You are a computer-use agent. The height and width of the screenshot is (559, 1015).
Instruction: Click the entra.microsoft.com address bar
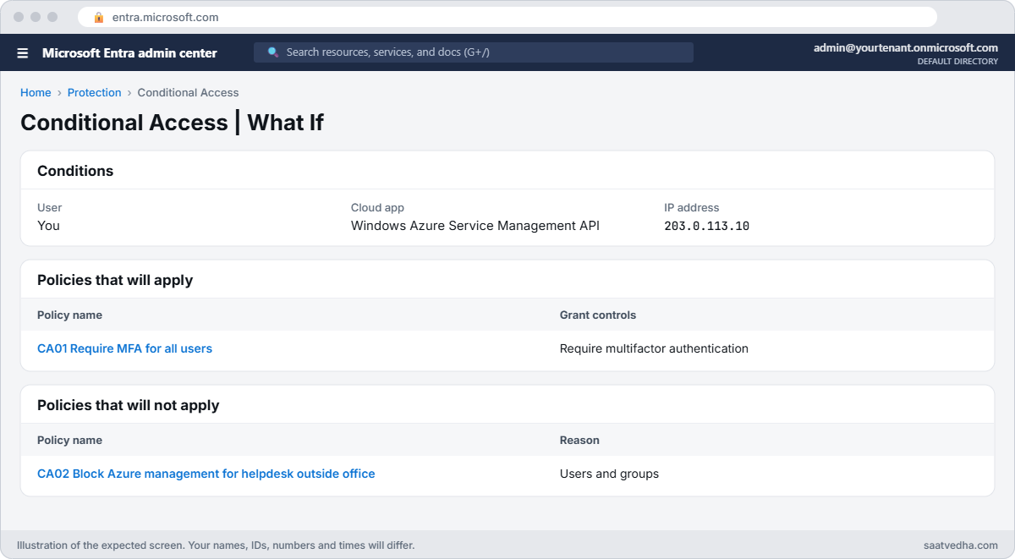[x=507, y=17]
